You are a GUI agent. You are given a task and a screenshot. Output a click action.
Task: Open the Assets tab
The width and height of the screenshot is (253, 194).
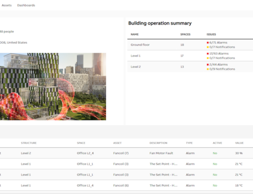(7, 5)
